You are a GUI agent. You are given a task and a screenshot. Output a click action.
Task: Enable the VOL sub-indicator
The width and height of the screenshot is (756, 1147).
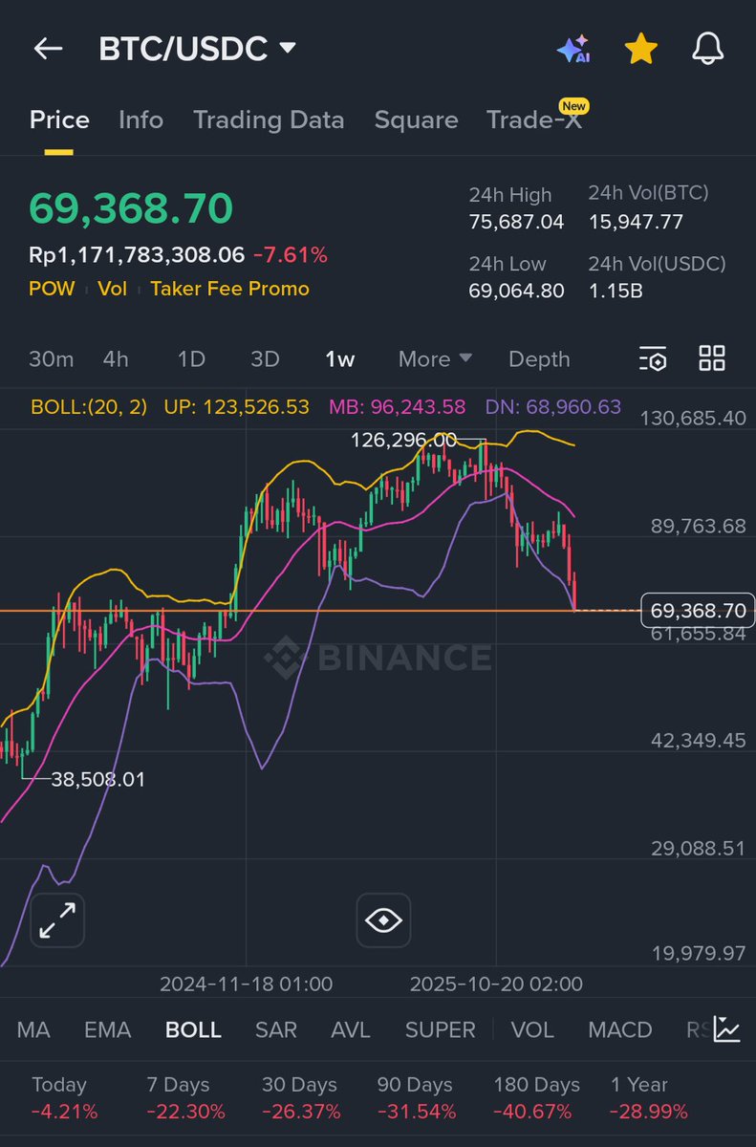point(532,1029)
